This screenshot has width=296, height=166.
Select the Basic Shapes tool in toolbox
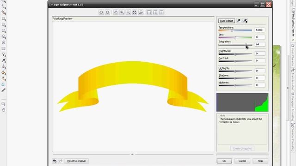pos(4,37)
